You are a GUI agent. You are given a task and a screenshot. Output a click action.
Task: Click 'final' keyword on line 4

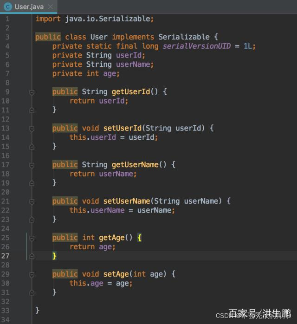[x=127, y=46]
